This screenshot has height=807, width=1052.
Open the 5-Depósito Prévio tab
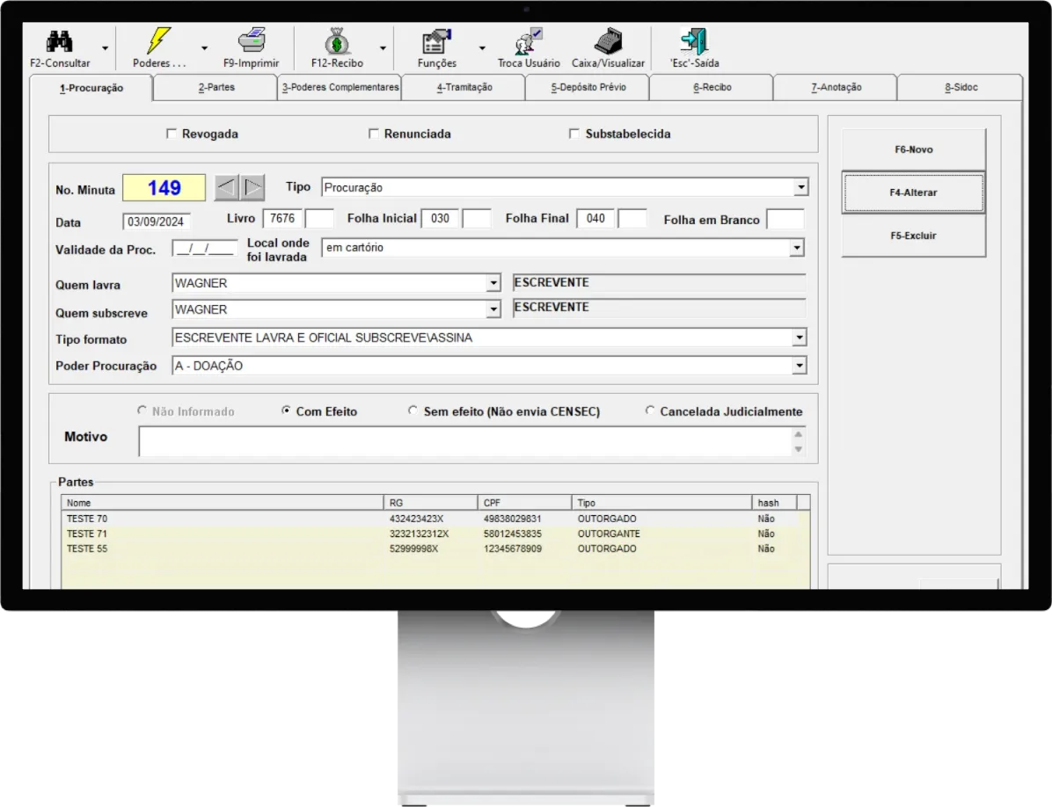pyautogui.click(x=588, y=88)
